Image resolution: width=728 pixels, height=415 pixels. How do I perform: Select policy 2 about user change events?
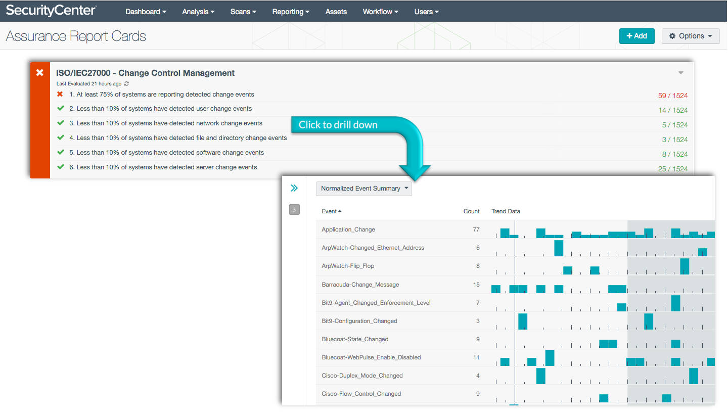160,109
